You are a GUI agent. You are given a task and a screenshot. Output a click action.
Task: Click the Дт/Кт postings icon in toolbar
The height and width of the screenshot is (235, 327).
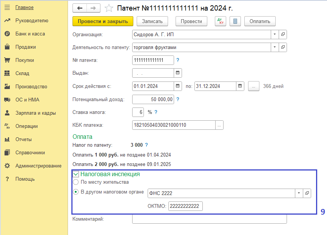(221, 22)
